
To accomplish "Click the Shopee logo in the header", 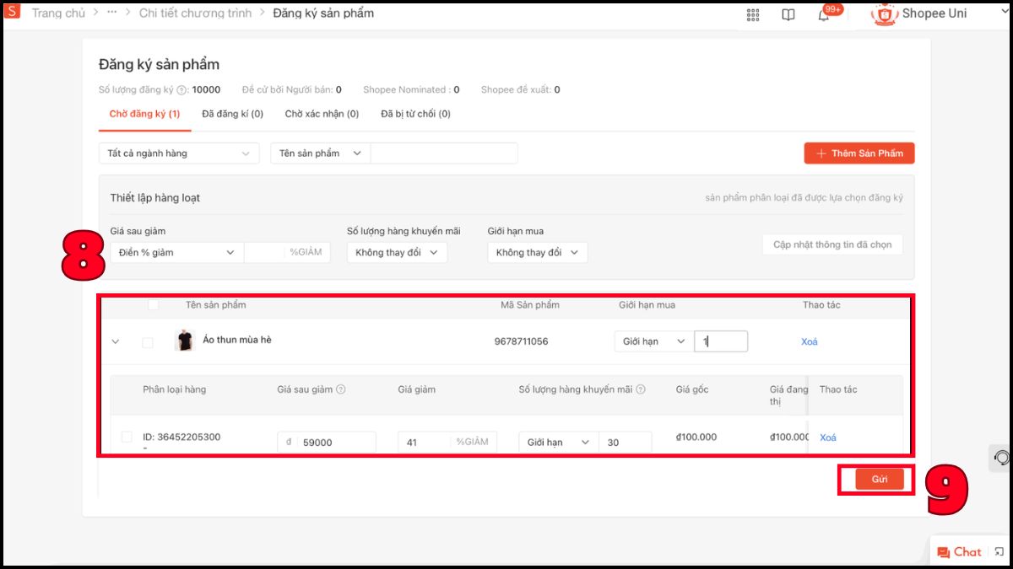I will pos(13,13).
